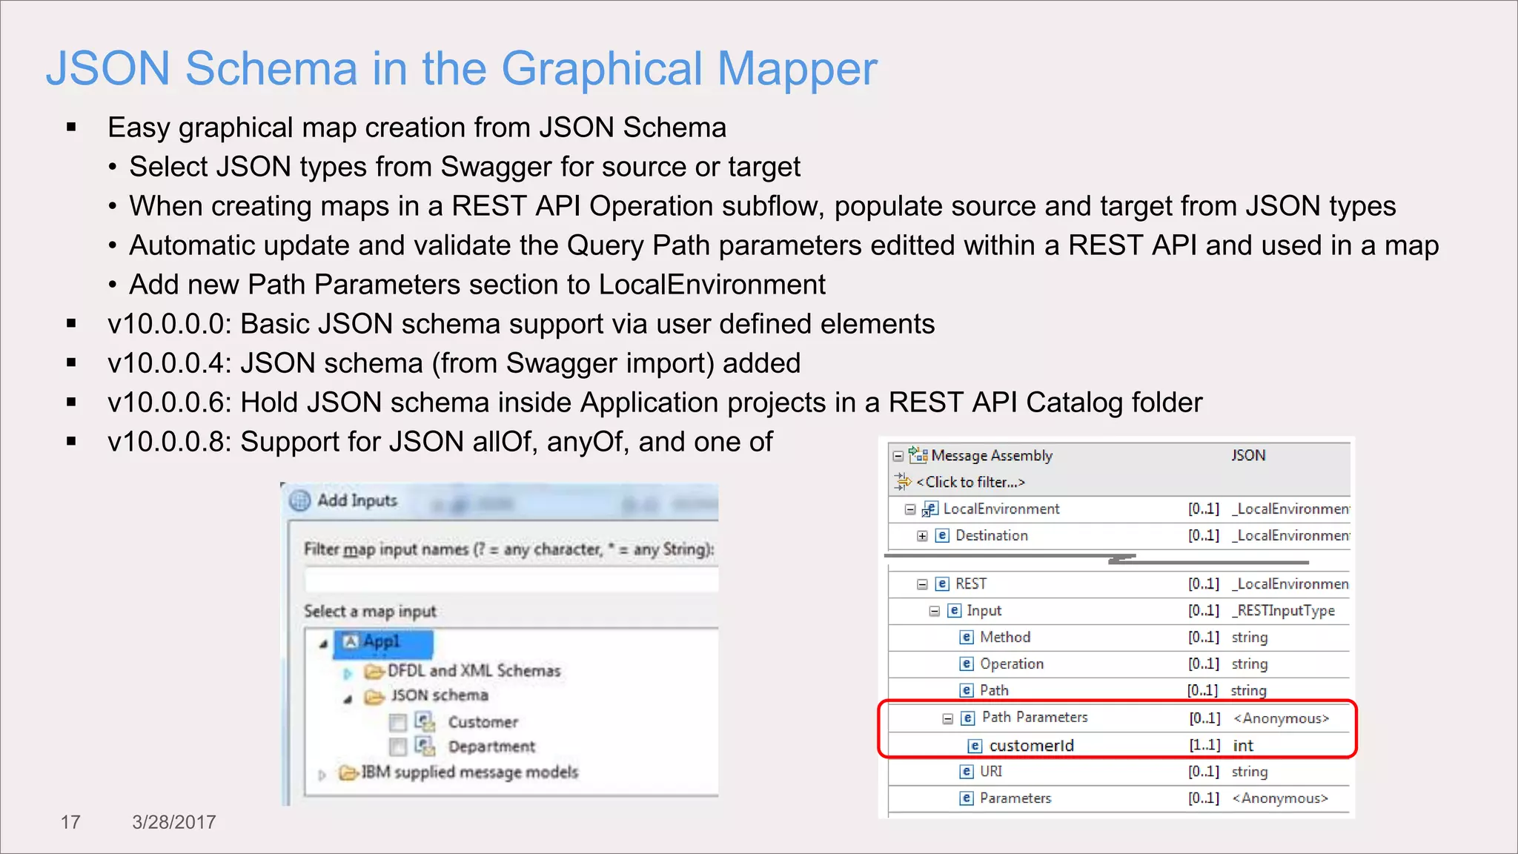
Task: Click the <Click to filter...> link
Action: 971,483
